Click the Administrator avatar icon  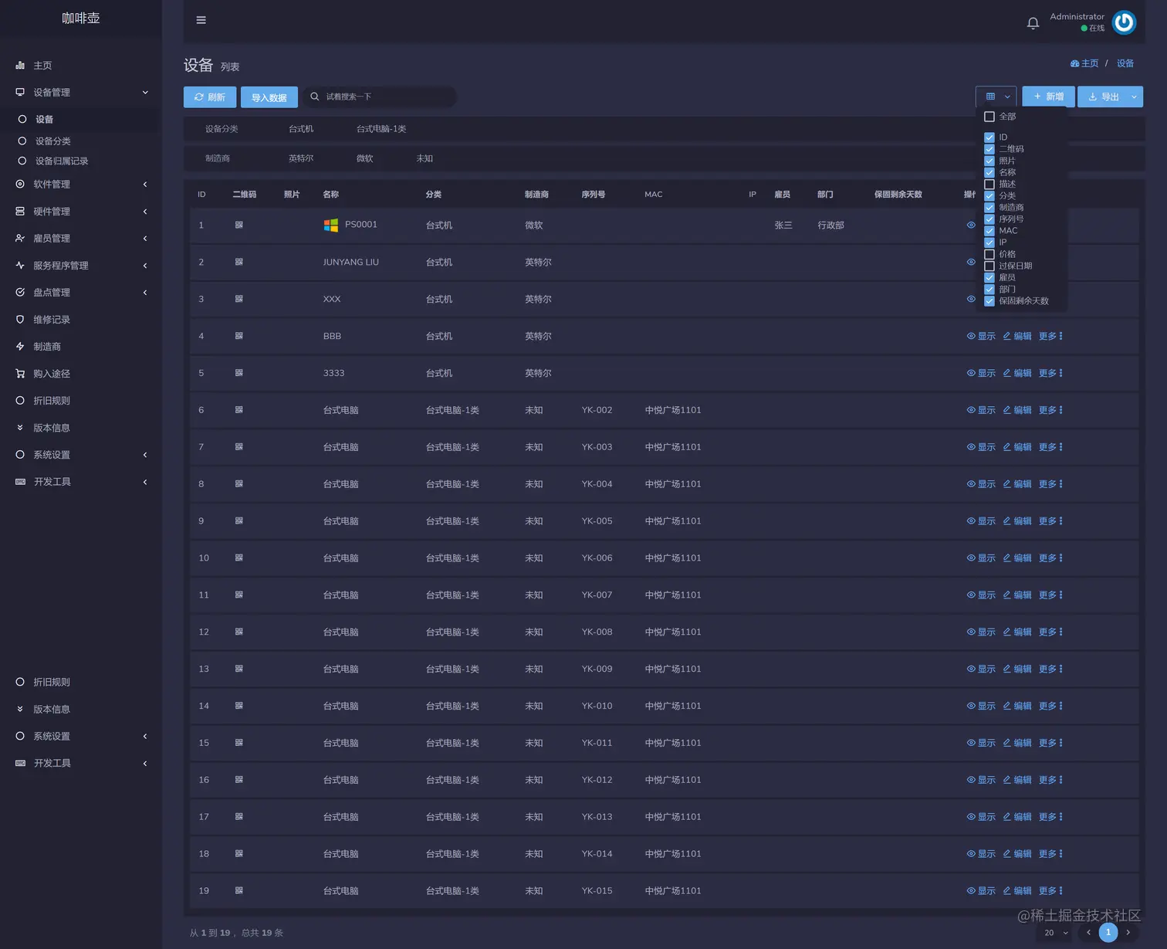[1124, 22]
